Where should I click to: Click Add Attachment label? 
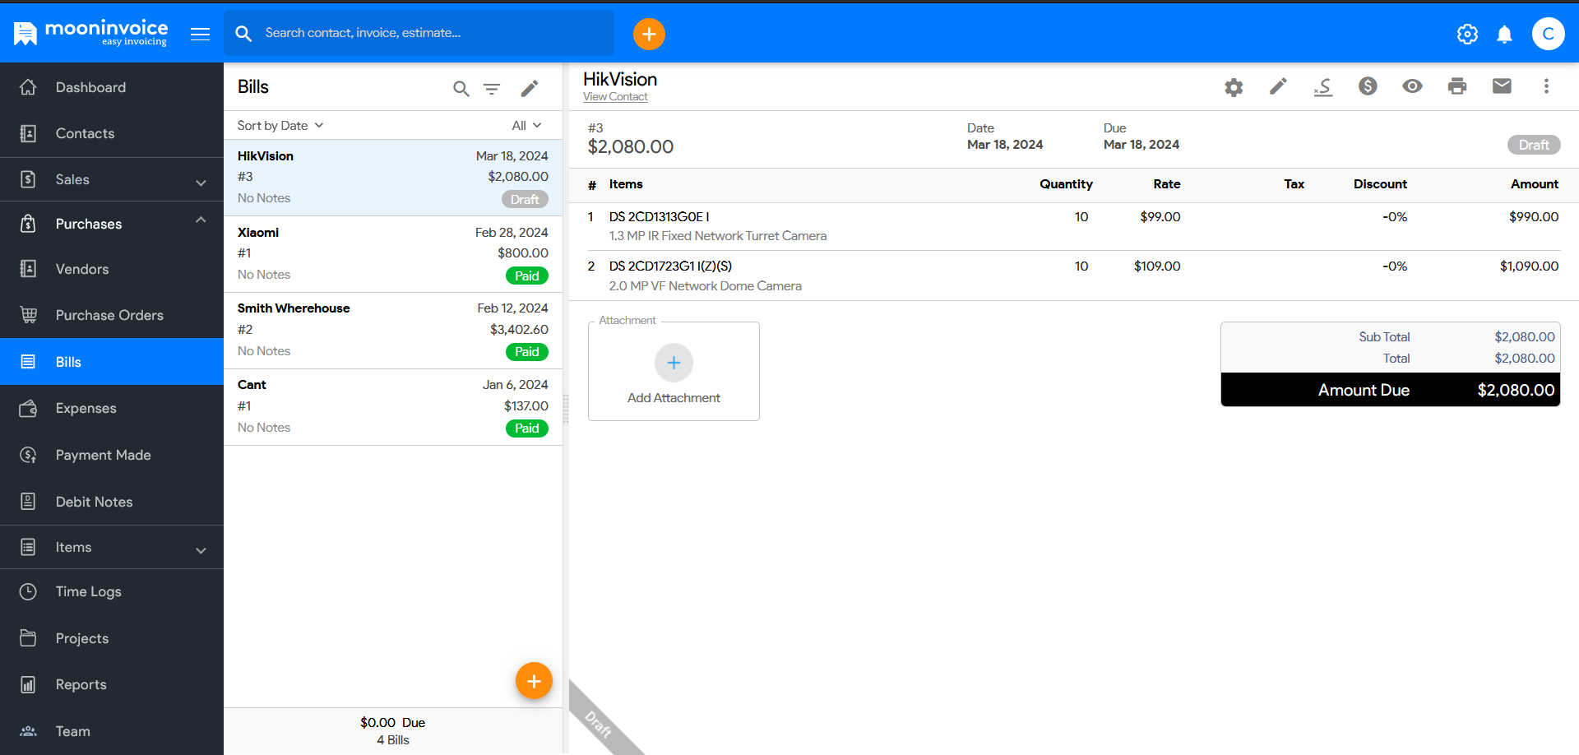674,398
